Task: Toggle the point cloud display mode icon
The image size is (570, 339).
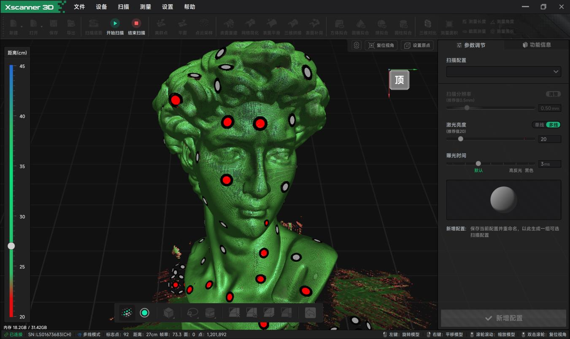Action: pos(127,313)
